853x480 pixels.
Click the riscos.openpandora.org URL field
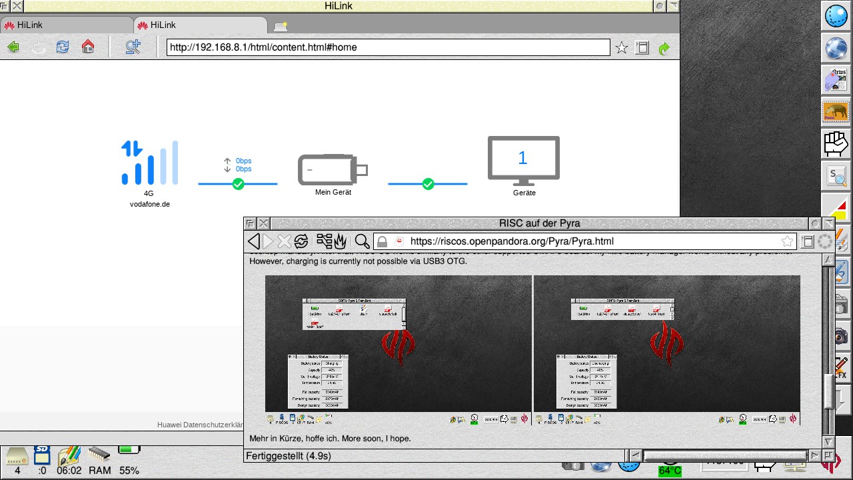tap(593, 241)
